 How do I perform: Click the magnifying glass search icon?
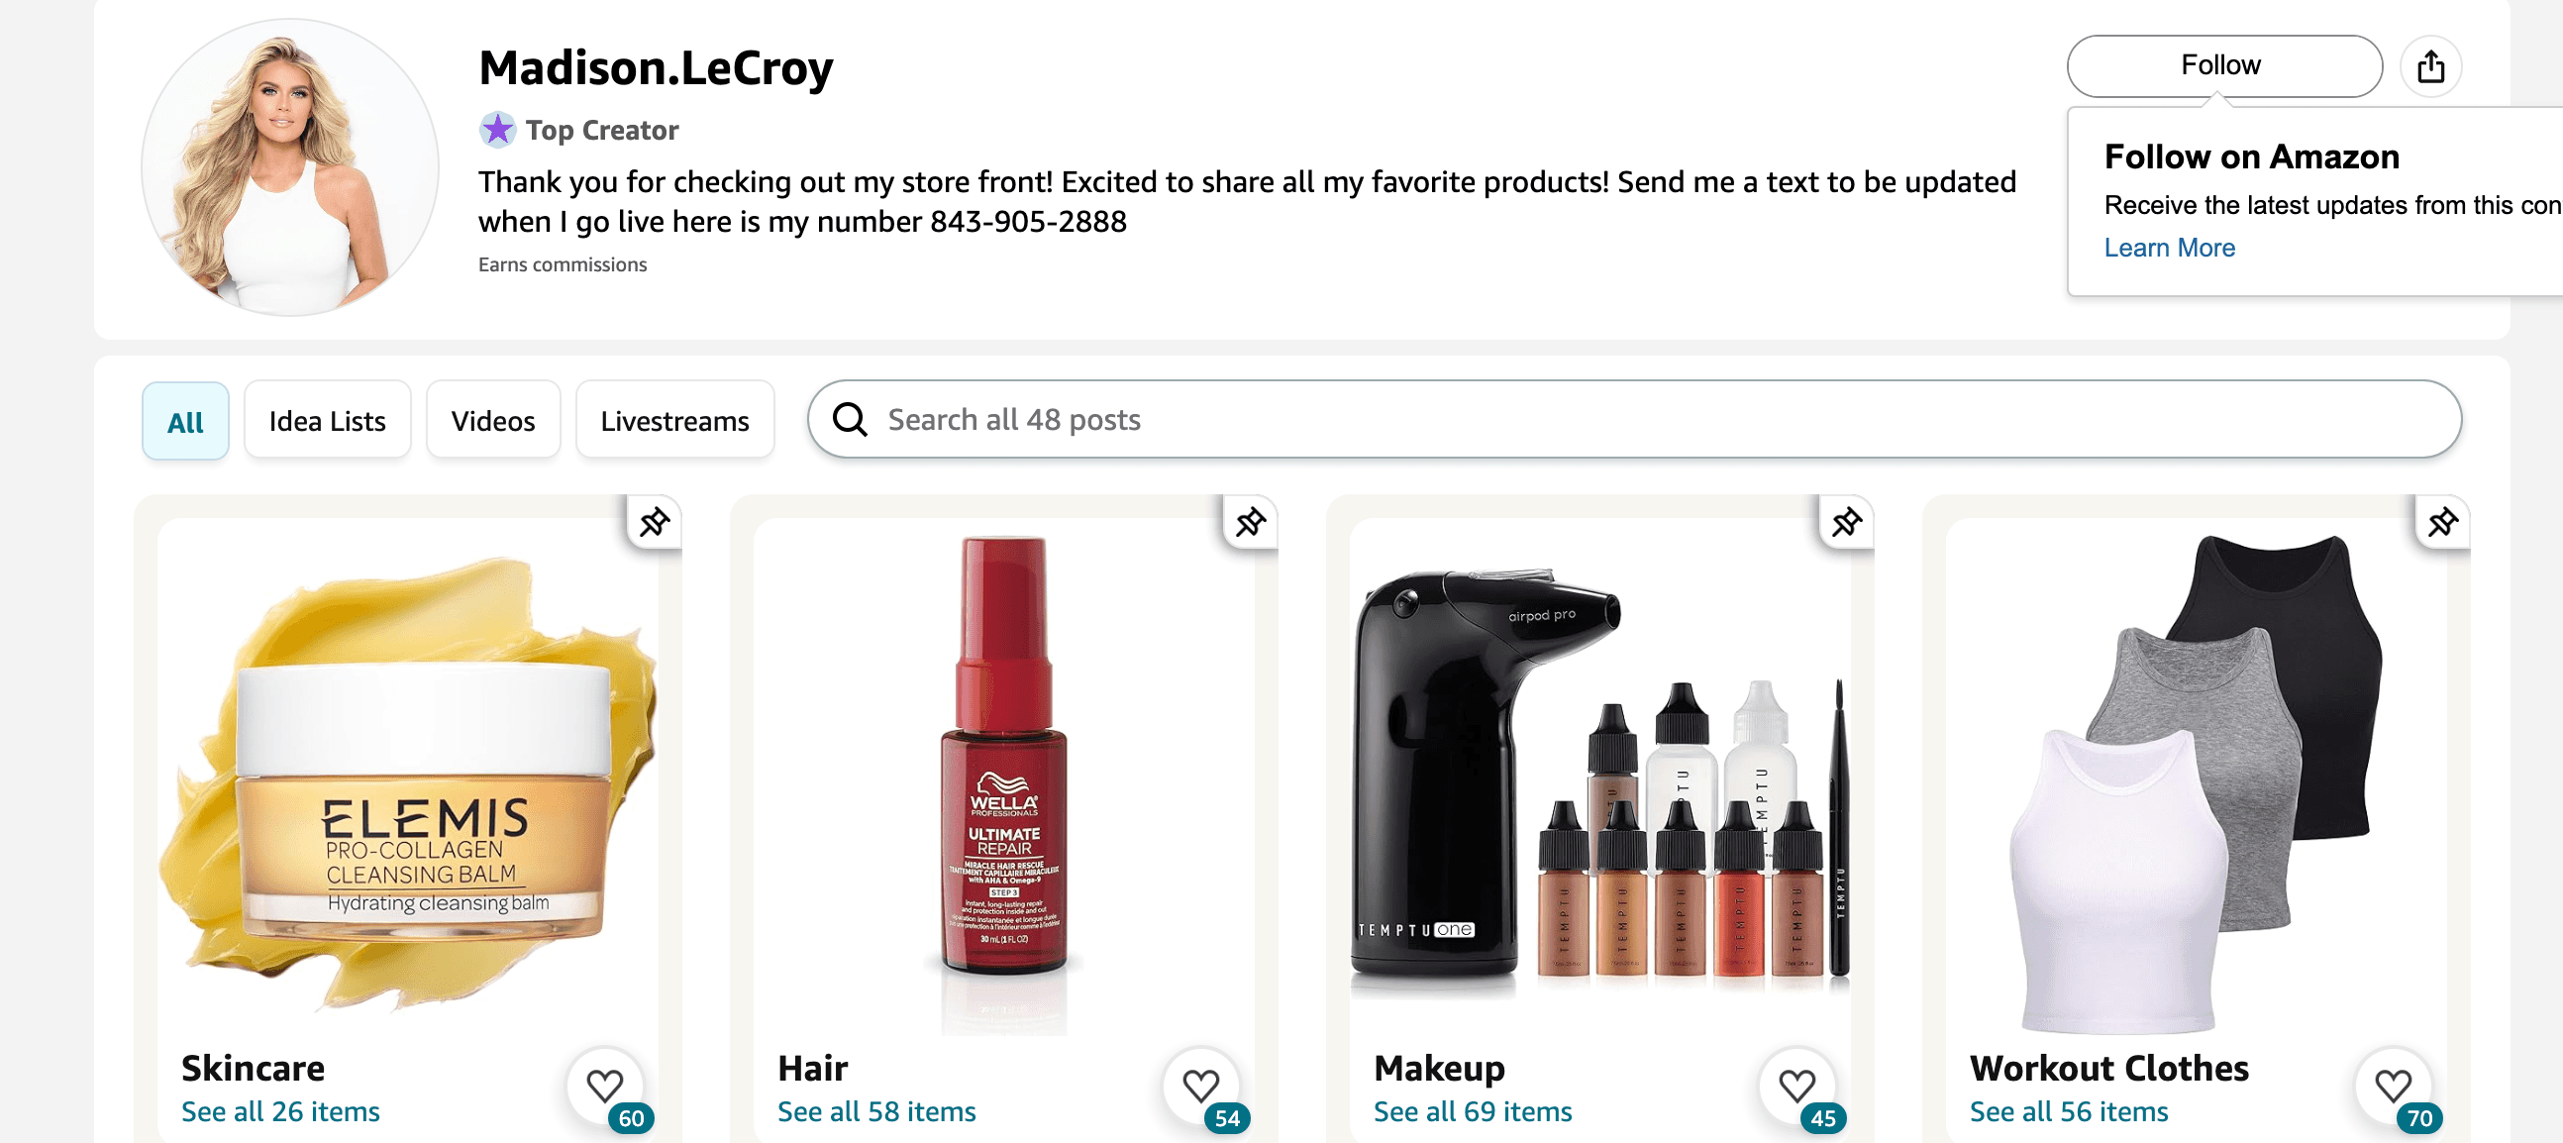tap(849, 419)
